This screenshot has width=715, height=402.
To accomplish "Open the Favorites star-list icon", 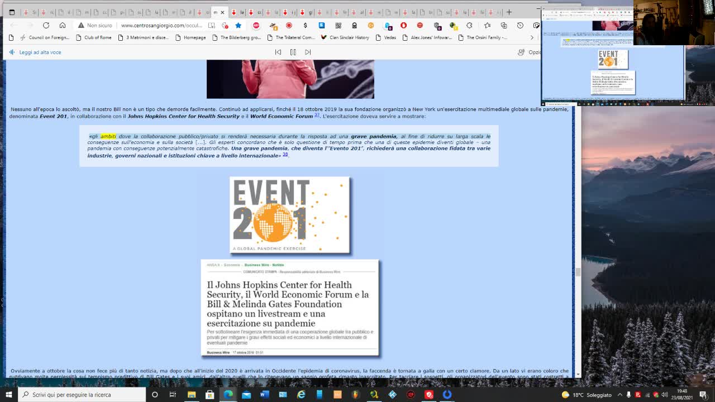I will point(487,25).
